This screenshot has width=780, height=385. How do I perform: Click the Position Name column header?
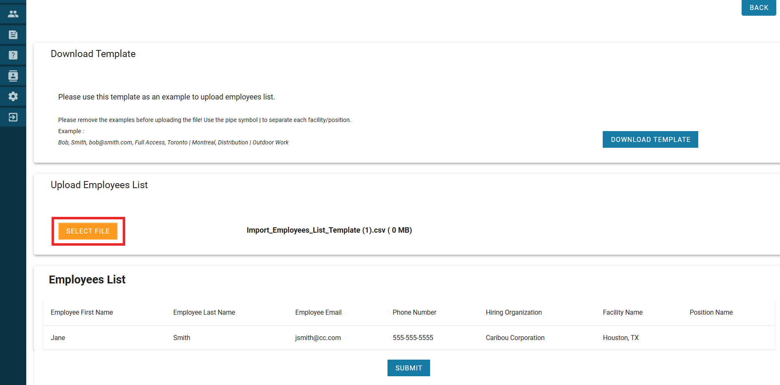coord(711,312)
